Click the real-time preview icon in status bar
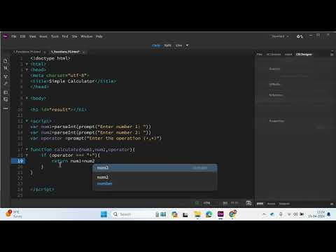Image resolution: width=336 pixels, height=252 pixels. (248, 203)
